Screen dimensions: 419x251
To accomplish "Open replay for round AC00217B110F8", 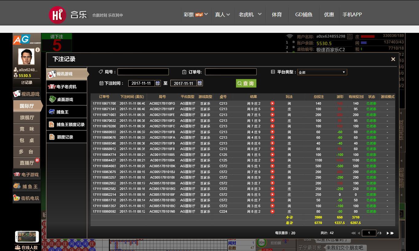I will coord(272,149).
